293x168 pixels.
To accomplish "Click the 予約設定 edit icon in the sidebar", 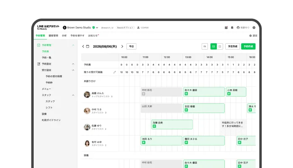I will coord(38,64).
